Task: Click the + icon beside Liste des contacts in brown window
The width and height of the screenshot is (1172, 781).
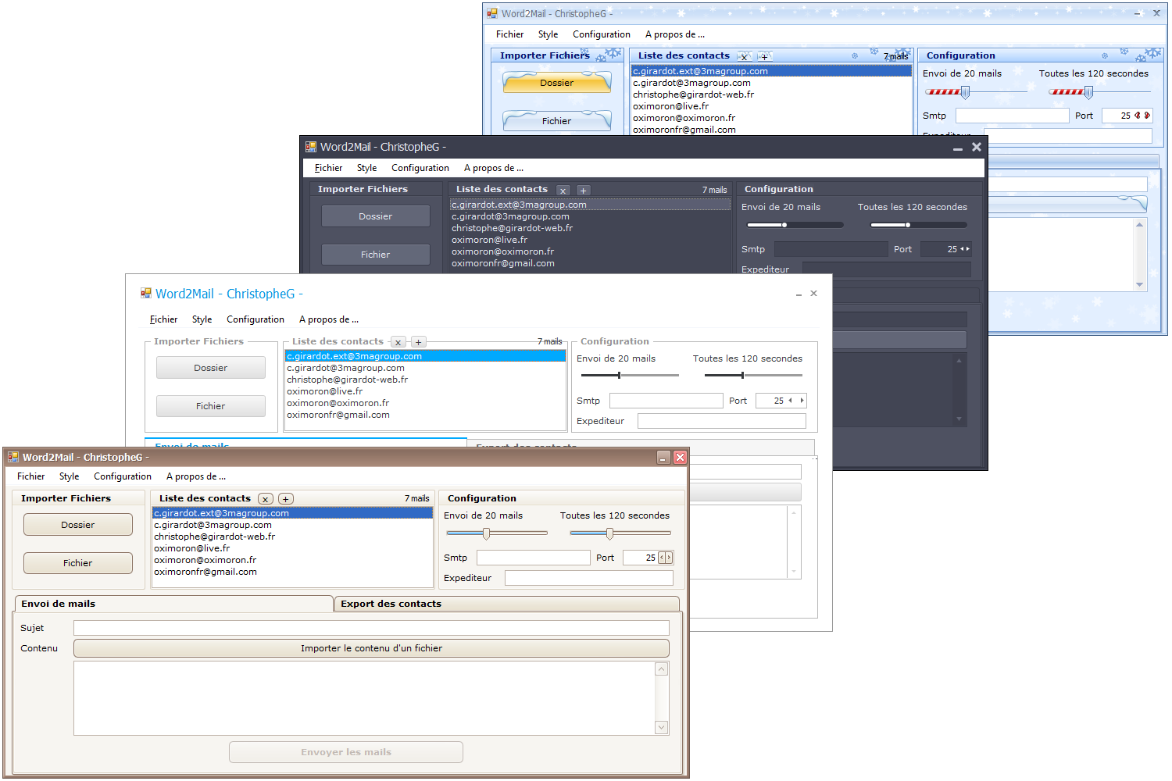Action: (x=286, y=499)
